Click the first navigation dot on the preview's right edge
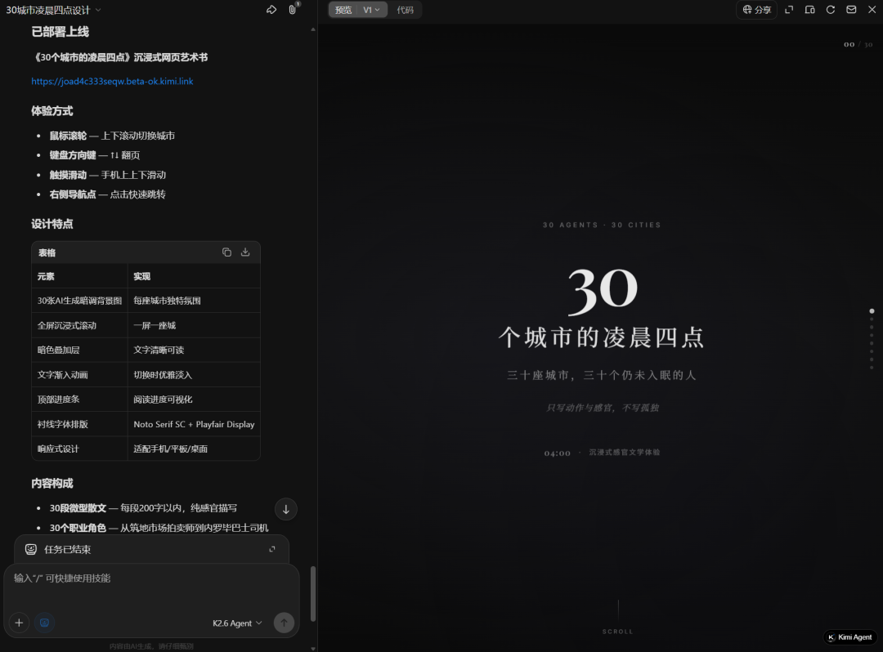 (x=872, y=311)
